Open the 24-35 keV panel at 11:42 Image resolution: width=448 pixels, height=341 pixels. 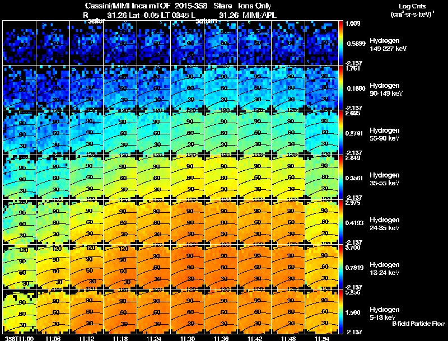255,222
